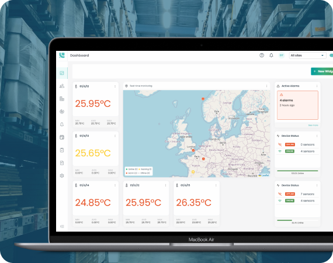Open options of the Device Status widget with 7 sensors

[x=317, y=185]
